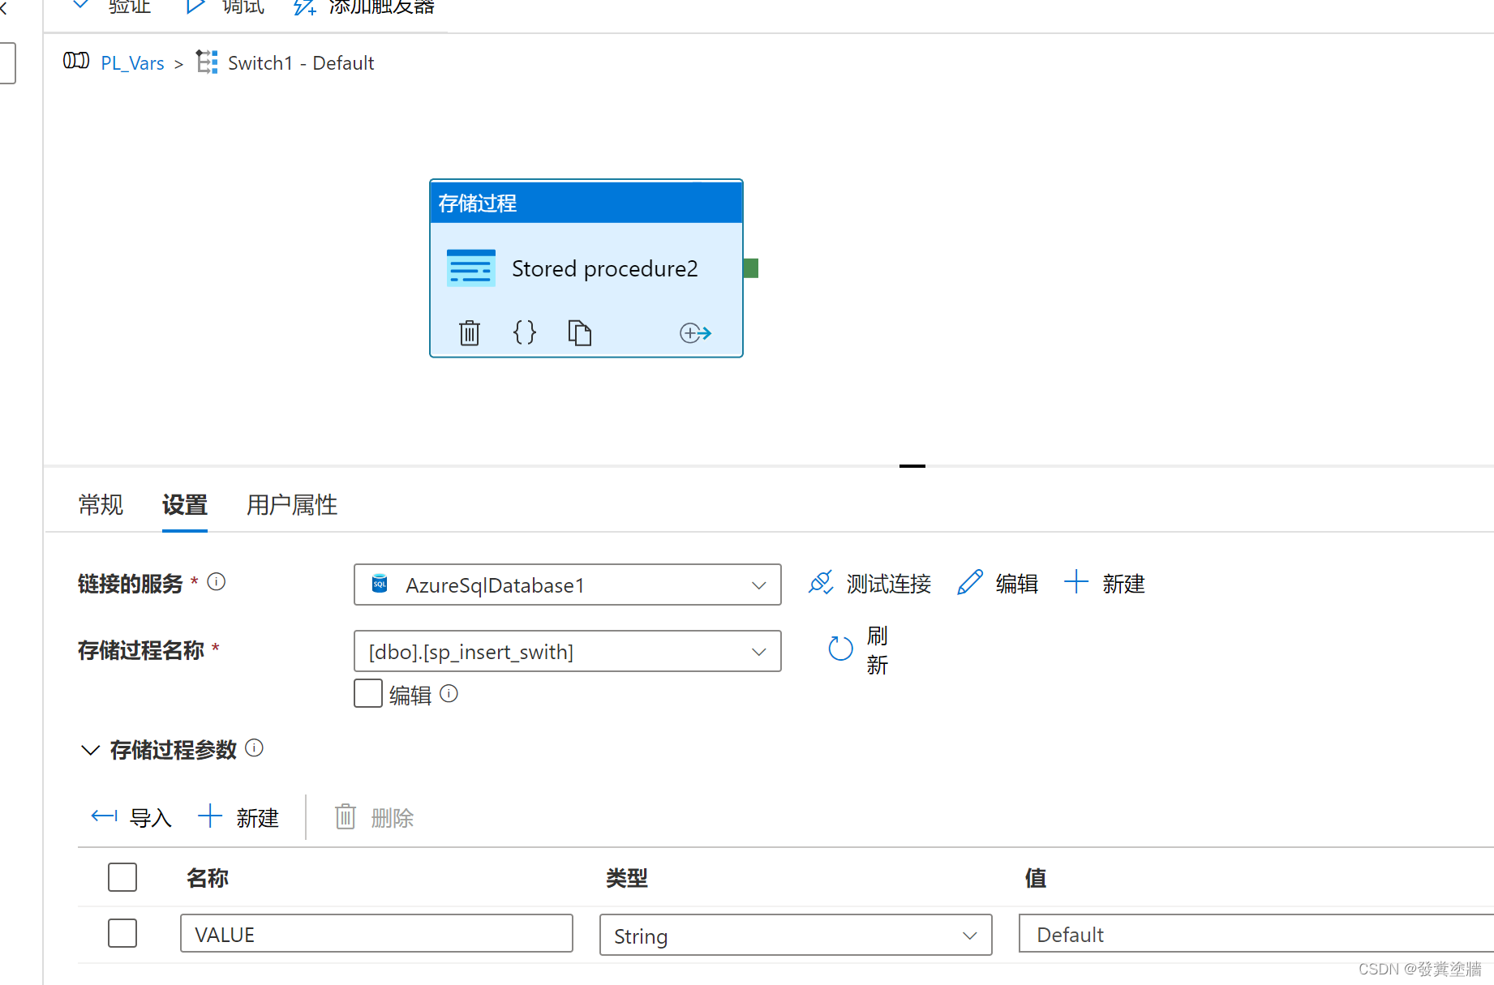The height and width of the screenshot is (985, 1494).
Task: Switch to 用户属性 tab
Action: point(292,505)
